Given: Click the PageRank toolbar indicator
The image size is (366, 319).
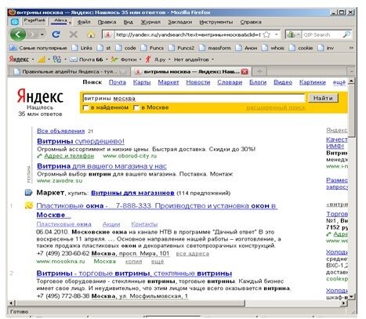Looking at the screenshot, I should (34, 21).
